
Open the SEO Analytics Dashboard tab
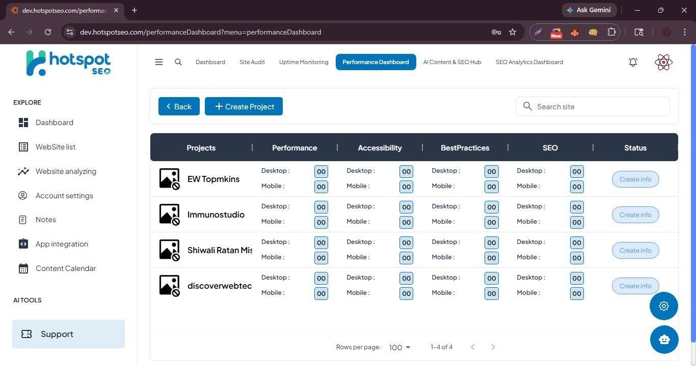point(529,62)
